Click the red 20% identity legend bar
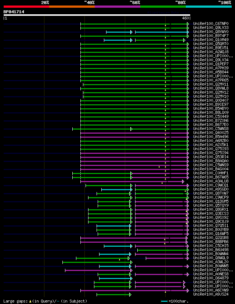 pos(26,7)
